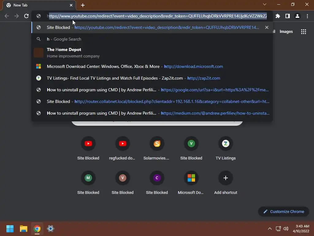Open the Google apps grid
The height and width of the screenshot is (236, 314).
[x=303, y=32]
